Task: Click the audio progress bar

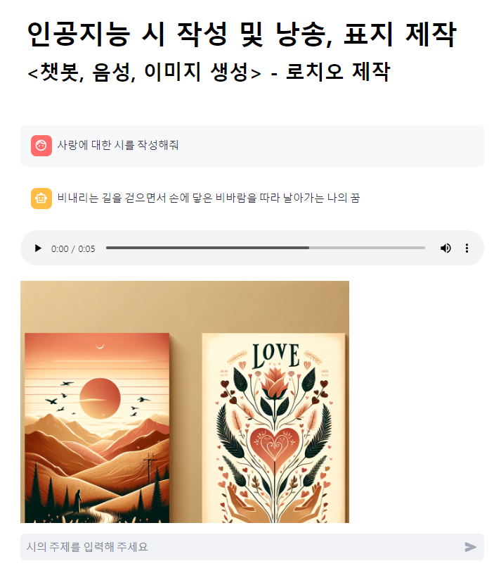Action: tap(266, 248)
